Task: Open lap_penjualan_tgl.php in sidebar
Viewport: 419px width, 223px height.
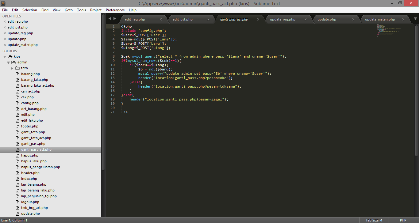Action: click(39, 196)
